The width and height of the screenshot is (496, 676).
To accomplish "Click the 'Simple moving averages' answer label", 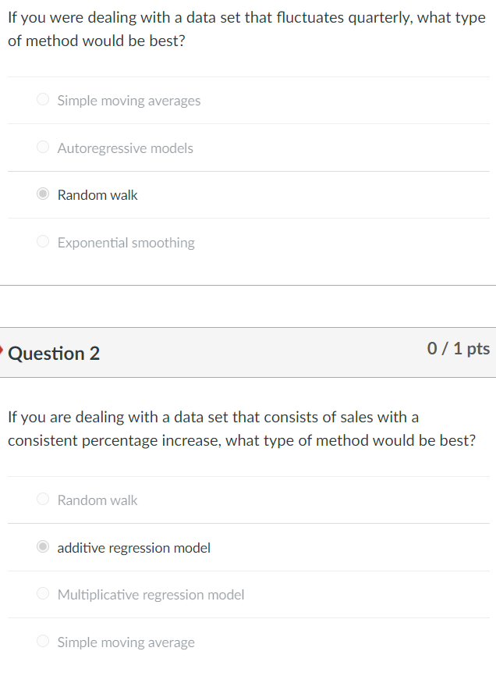I will [x=129, y=101].
